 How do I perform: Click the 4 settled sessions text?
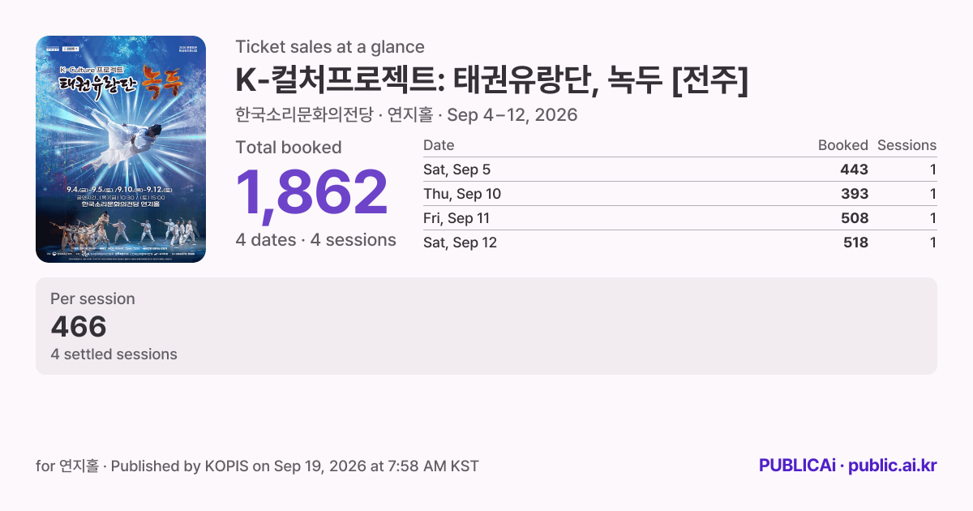114,354
